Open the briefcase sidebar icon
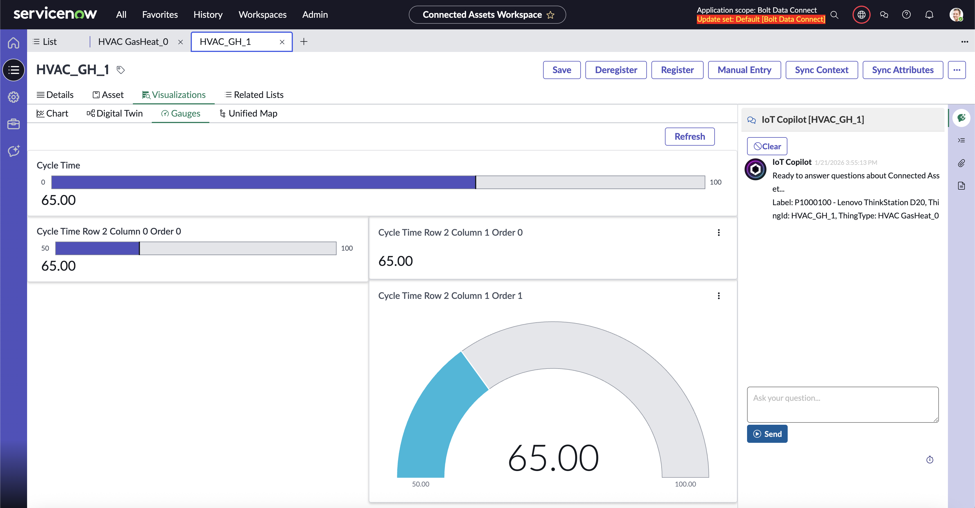This screenshot has height=508, width=975. pyautogui.click(x=14, y=124)
